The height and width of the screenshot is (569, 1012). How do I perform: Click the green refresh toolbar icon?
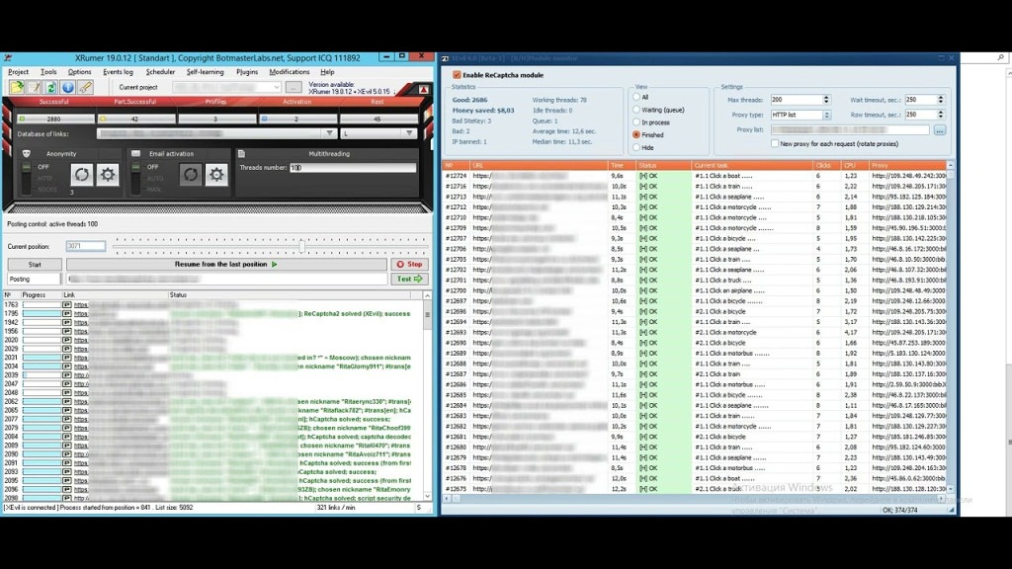[50, 87]
